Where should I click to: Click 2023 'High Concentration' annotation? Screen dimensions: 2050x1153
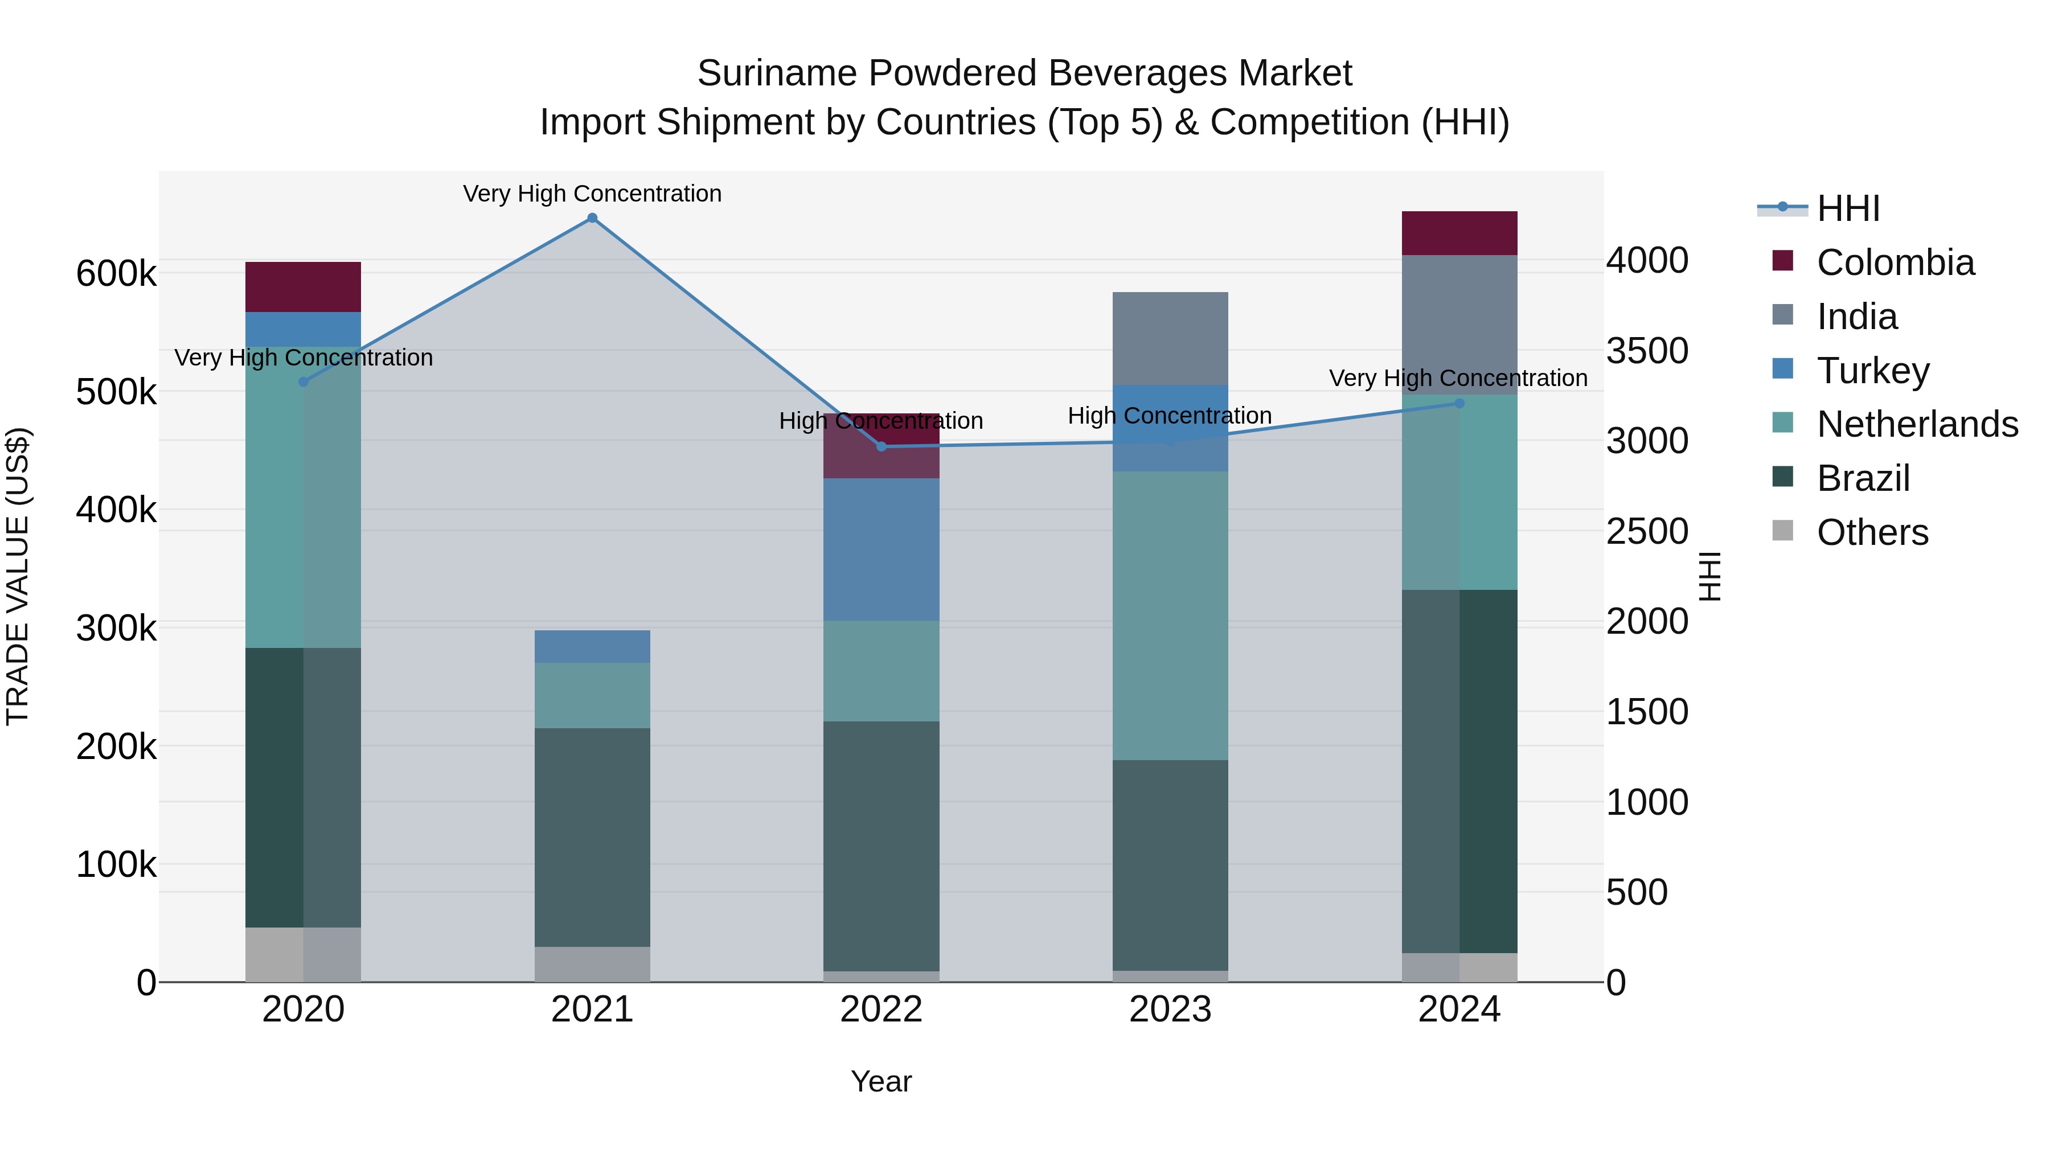(1170, 416)
